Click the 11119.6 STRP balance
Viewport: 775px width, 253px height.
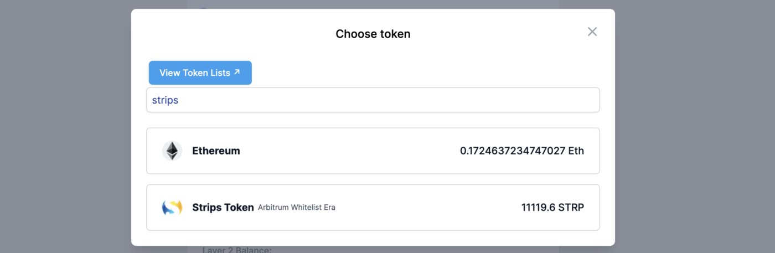[x=552, y=208]
